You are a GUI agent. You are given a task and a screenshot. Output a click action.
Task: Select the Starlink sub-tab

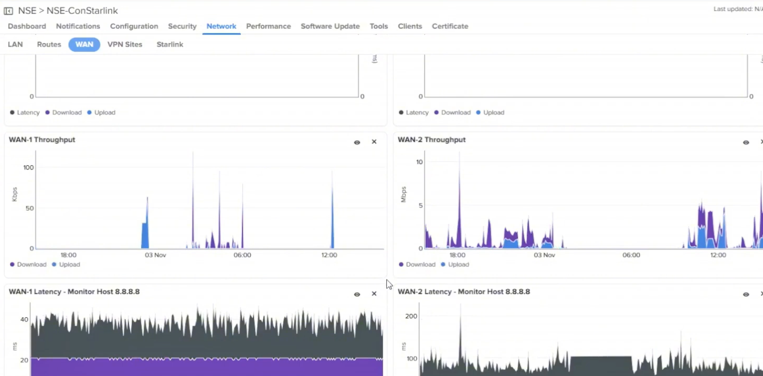[169, 45]
